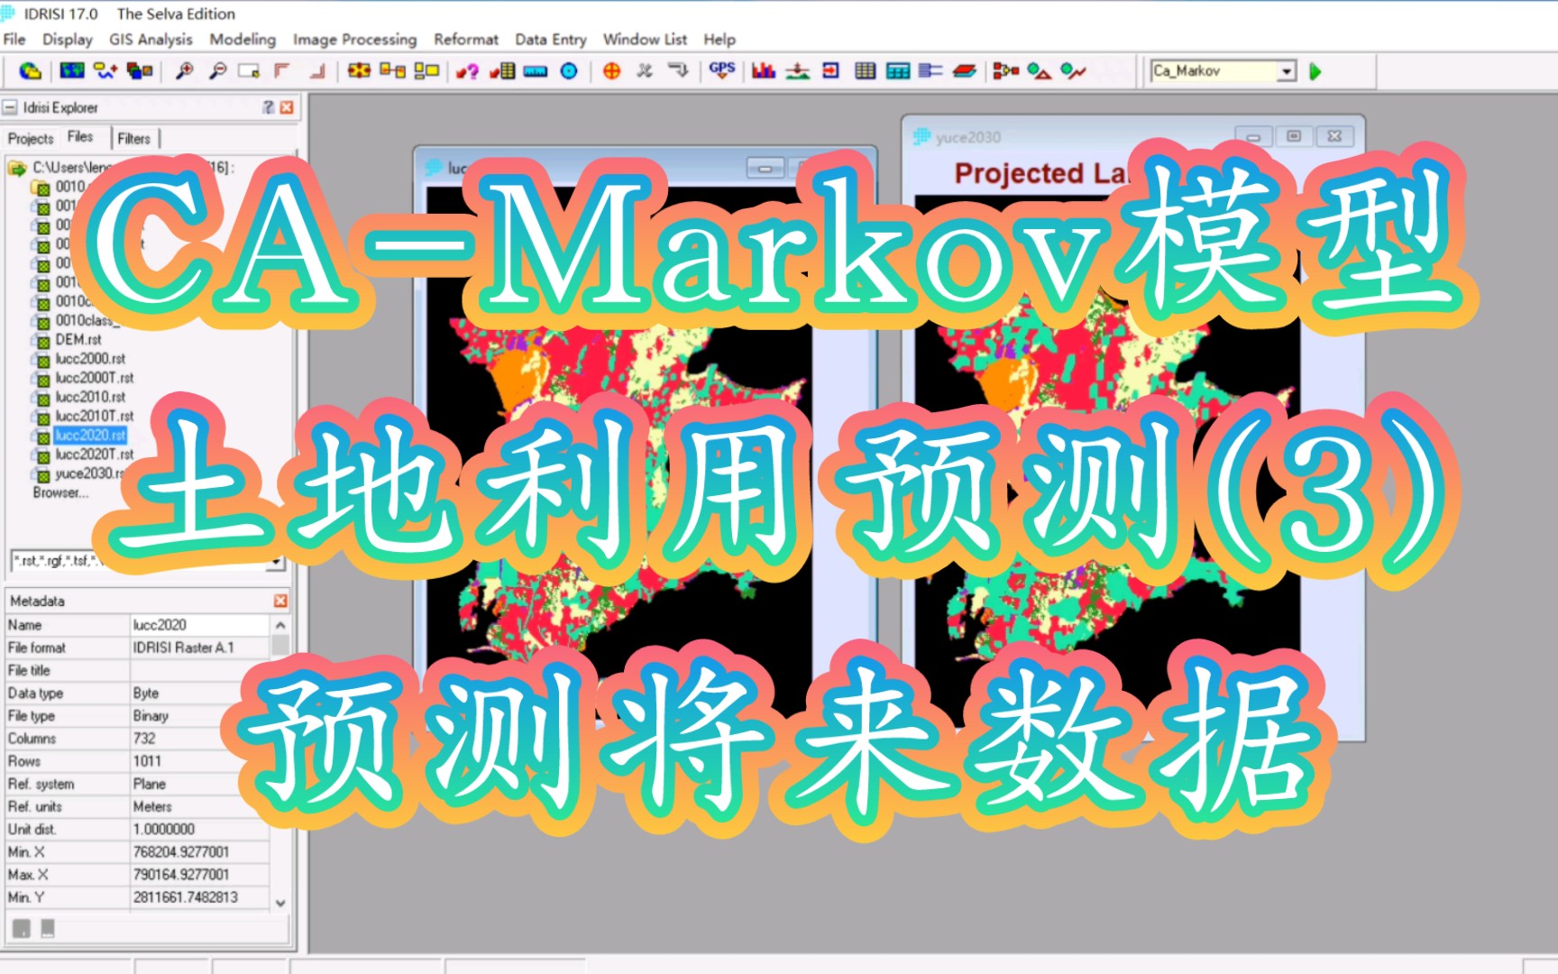This screenshot has height=974, width=1558.
Task: Click first gray icon below Metadata table
Action: tap(22, 928)
